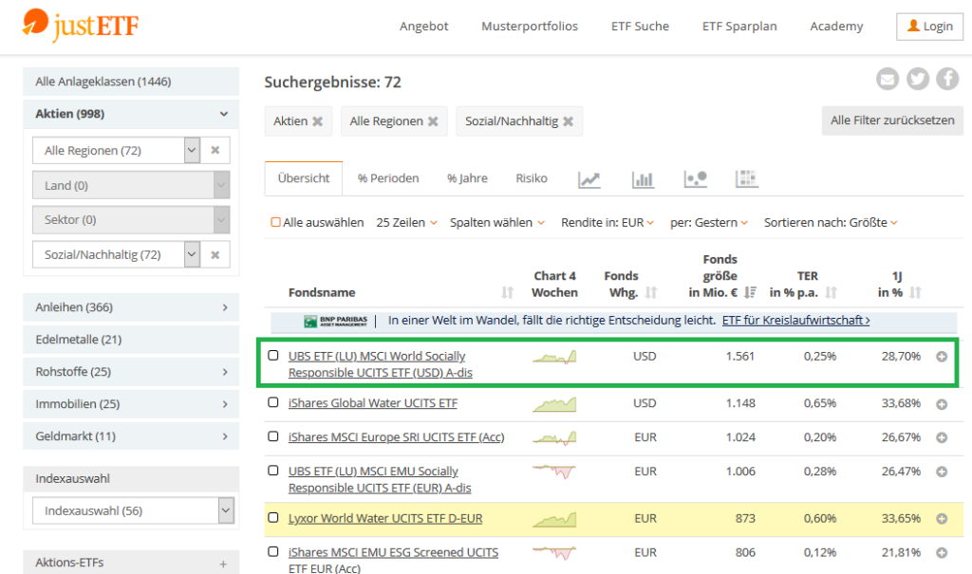
Task: Click Alle Filter zurücksetzen button
Action: [x=892, y=120]
